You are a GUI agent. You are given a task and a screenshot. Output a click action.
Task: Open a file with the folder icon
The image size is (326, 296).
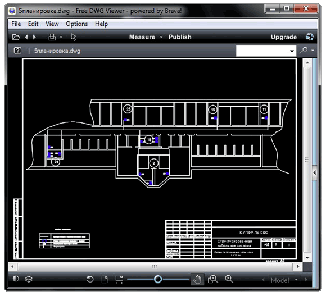(x=16, y=37)
